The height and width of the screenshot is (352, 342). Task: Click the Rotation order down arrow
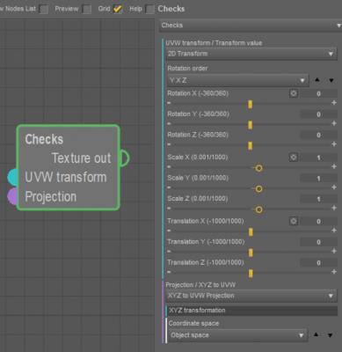(x=331, y=80)
